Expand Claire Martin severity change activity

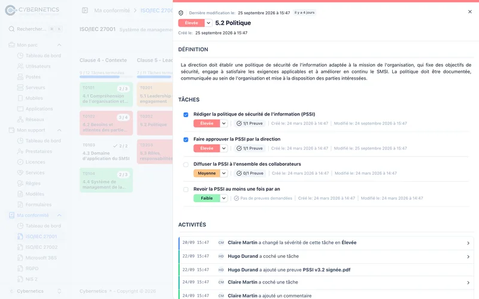click(x=468, y=243)
